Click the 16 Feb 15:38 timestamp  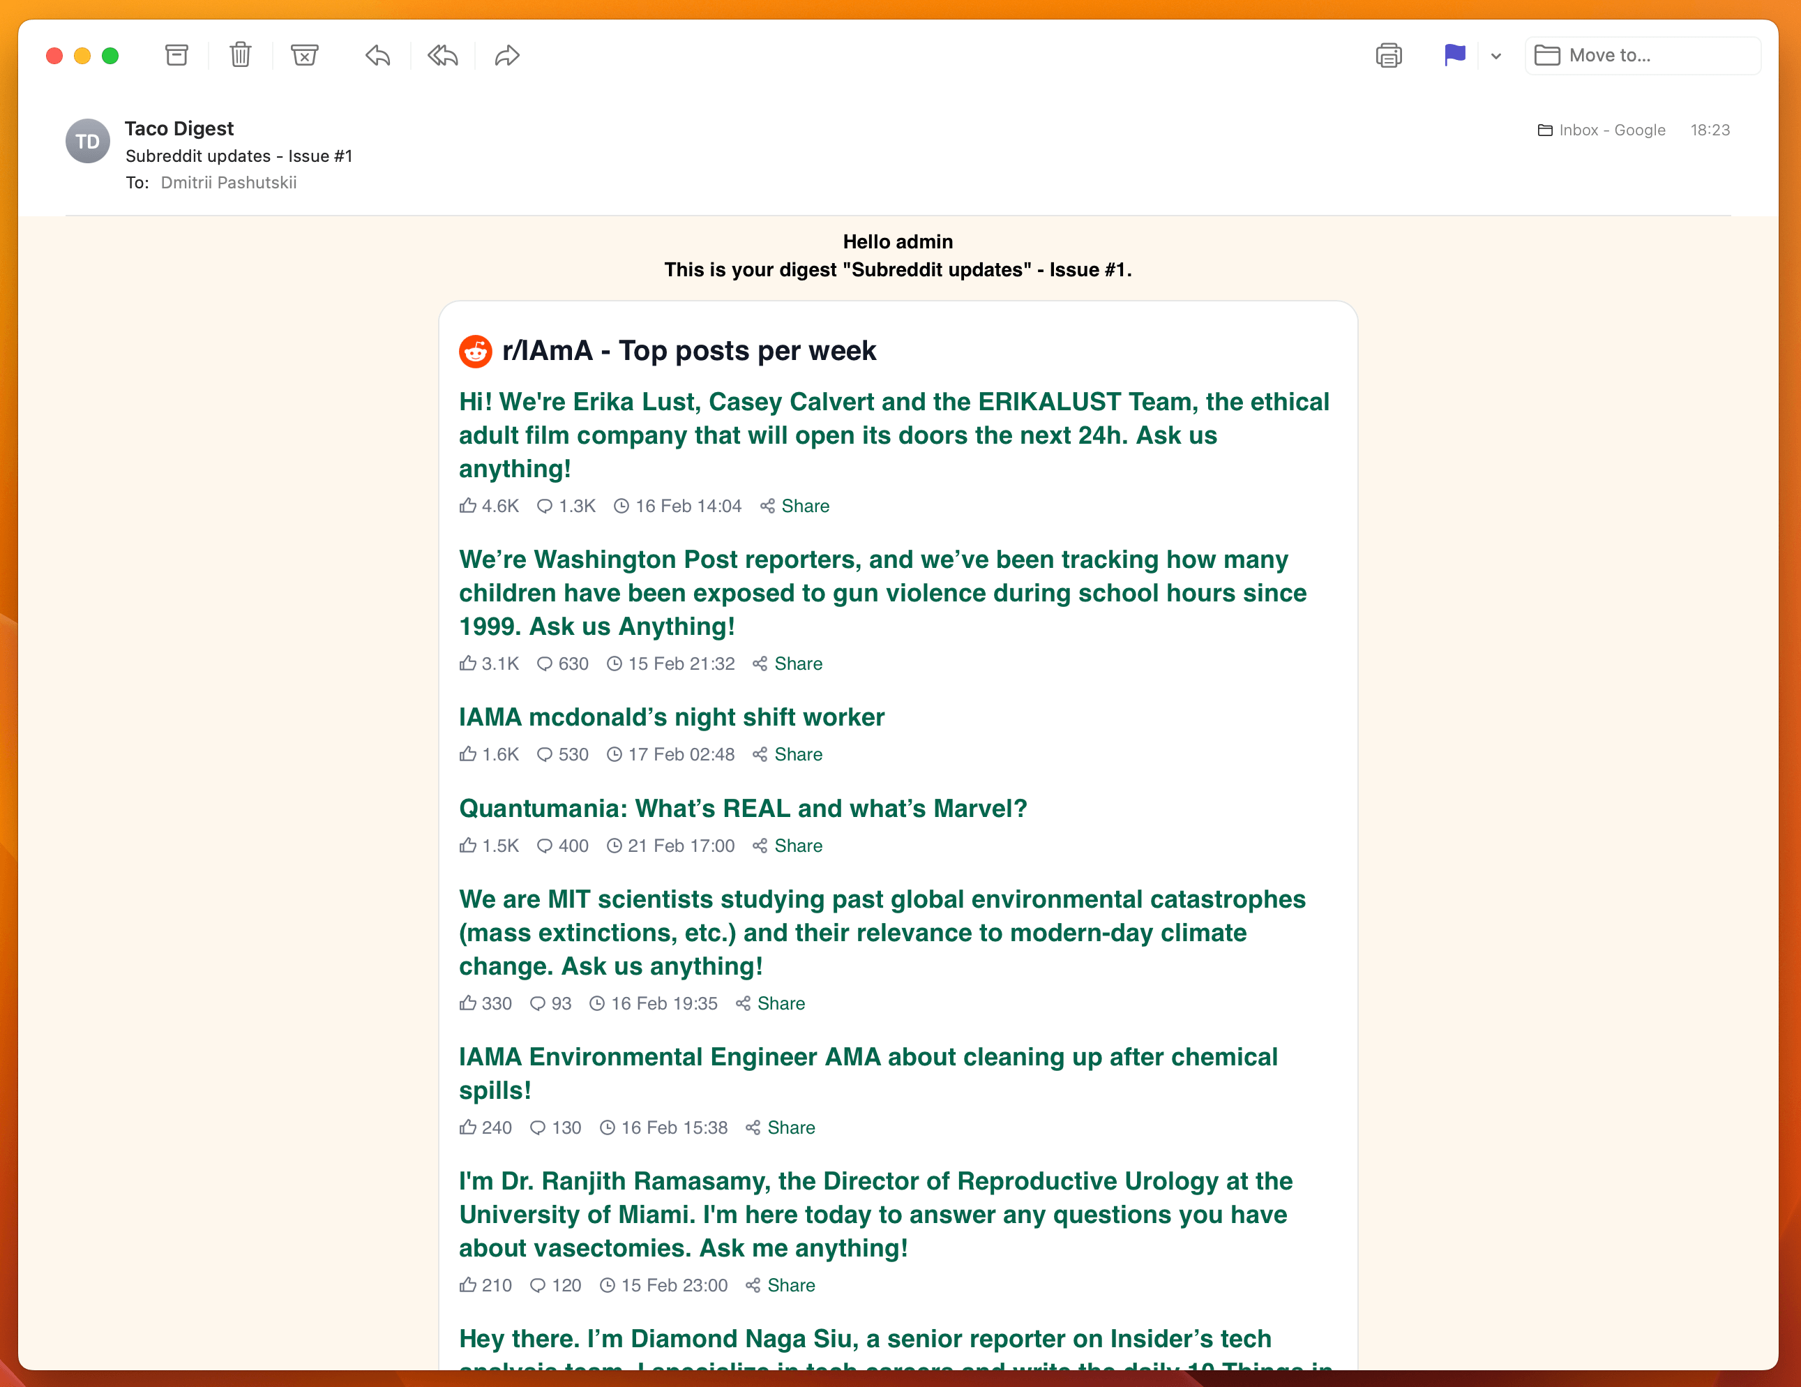[675, 1128]
